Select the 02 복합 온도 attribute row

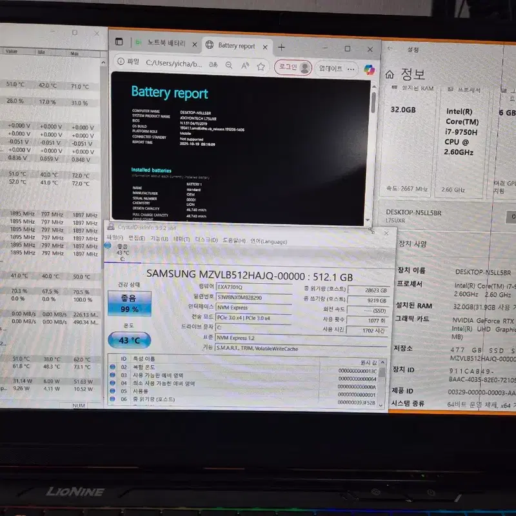click(x=244, y=367)
